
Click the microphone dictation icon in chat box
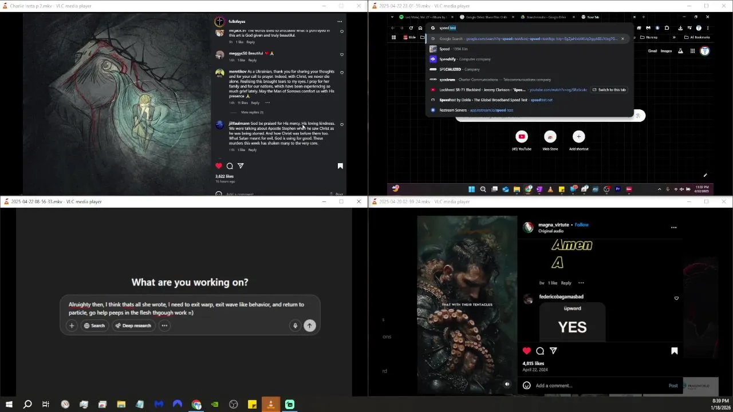point(295,326)
